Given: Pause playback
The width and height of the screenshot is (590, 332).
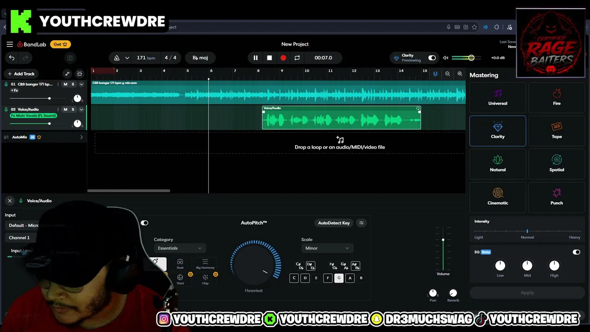Looking at the screenshot, I should [x=255, y=58].
